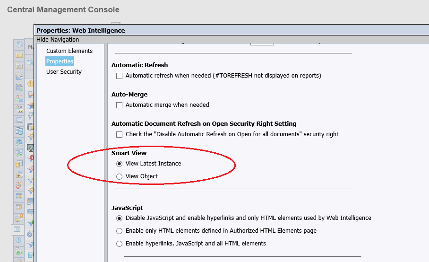
Task: Click the Automatic Document Refresh on Open heading
Action: (204, 124)
